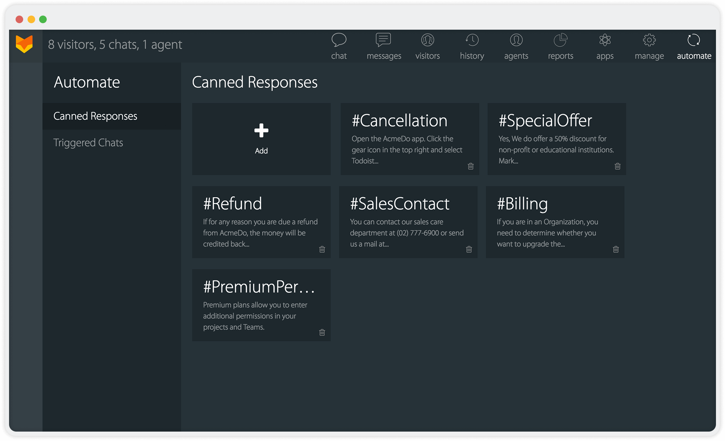Click text 'If for any reason you are due a refund'
The height and width of the screenshot is (441, 725).
click(260, 222)
